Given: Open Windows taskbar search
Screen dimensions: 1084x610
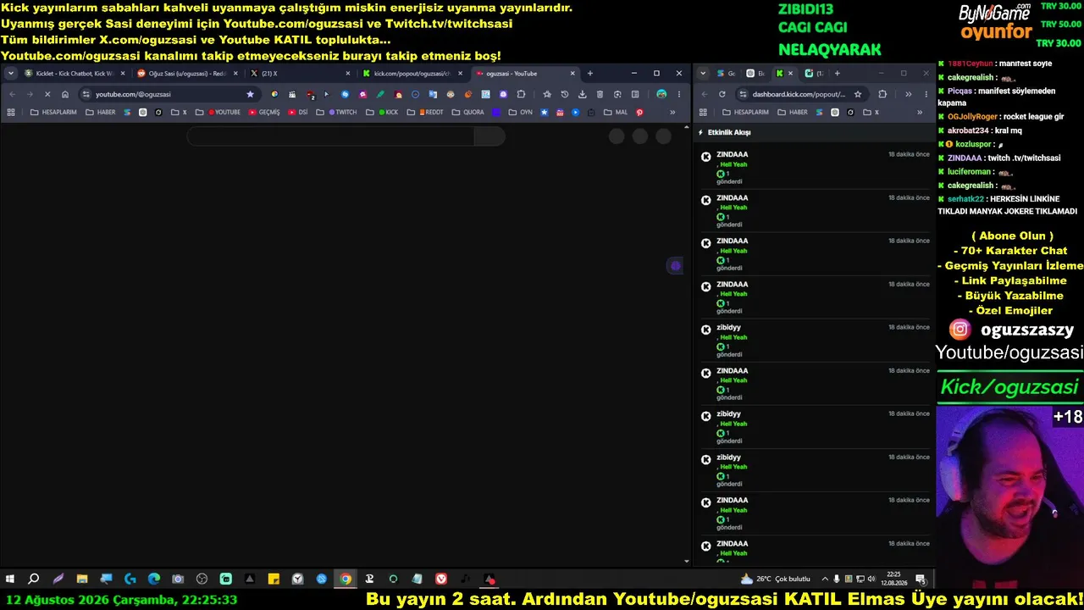Looking at the screenshot, I should coord(34,579).
